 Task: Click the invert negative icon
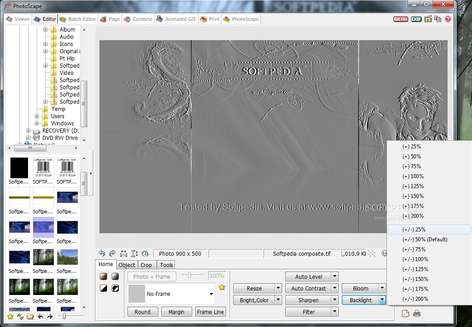(115, 288)
